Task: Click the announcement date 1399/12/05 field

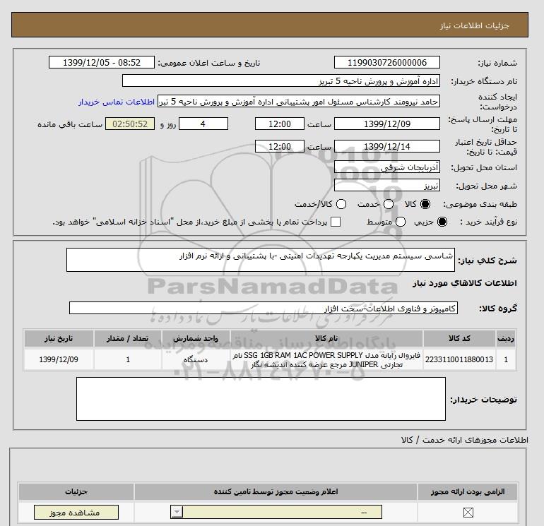Action: click(x=101, y=63)
